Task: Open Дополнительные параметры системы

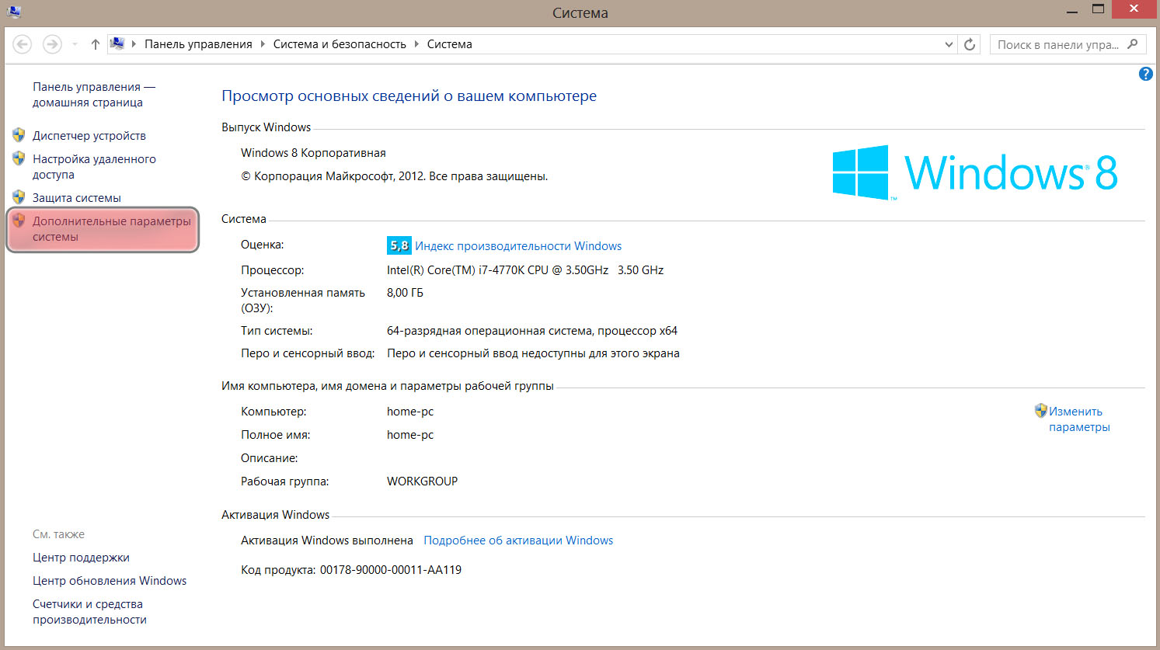Action: [x=111, y=229]
